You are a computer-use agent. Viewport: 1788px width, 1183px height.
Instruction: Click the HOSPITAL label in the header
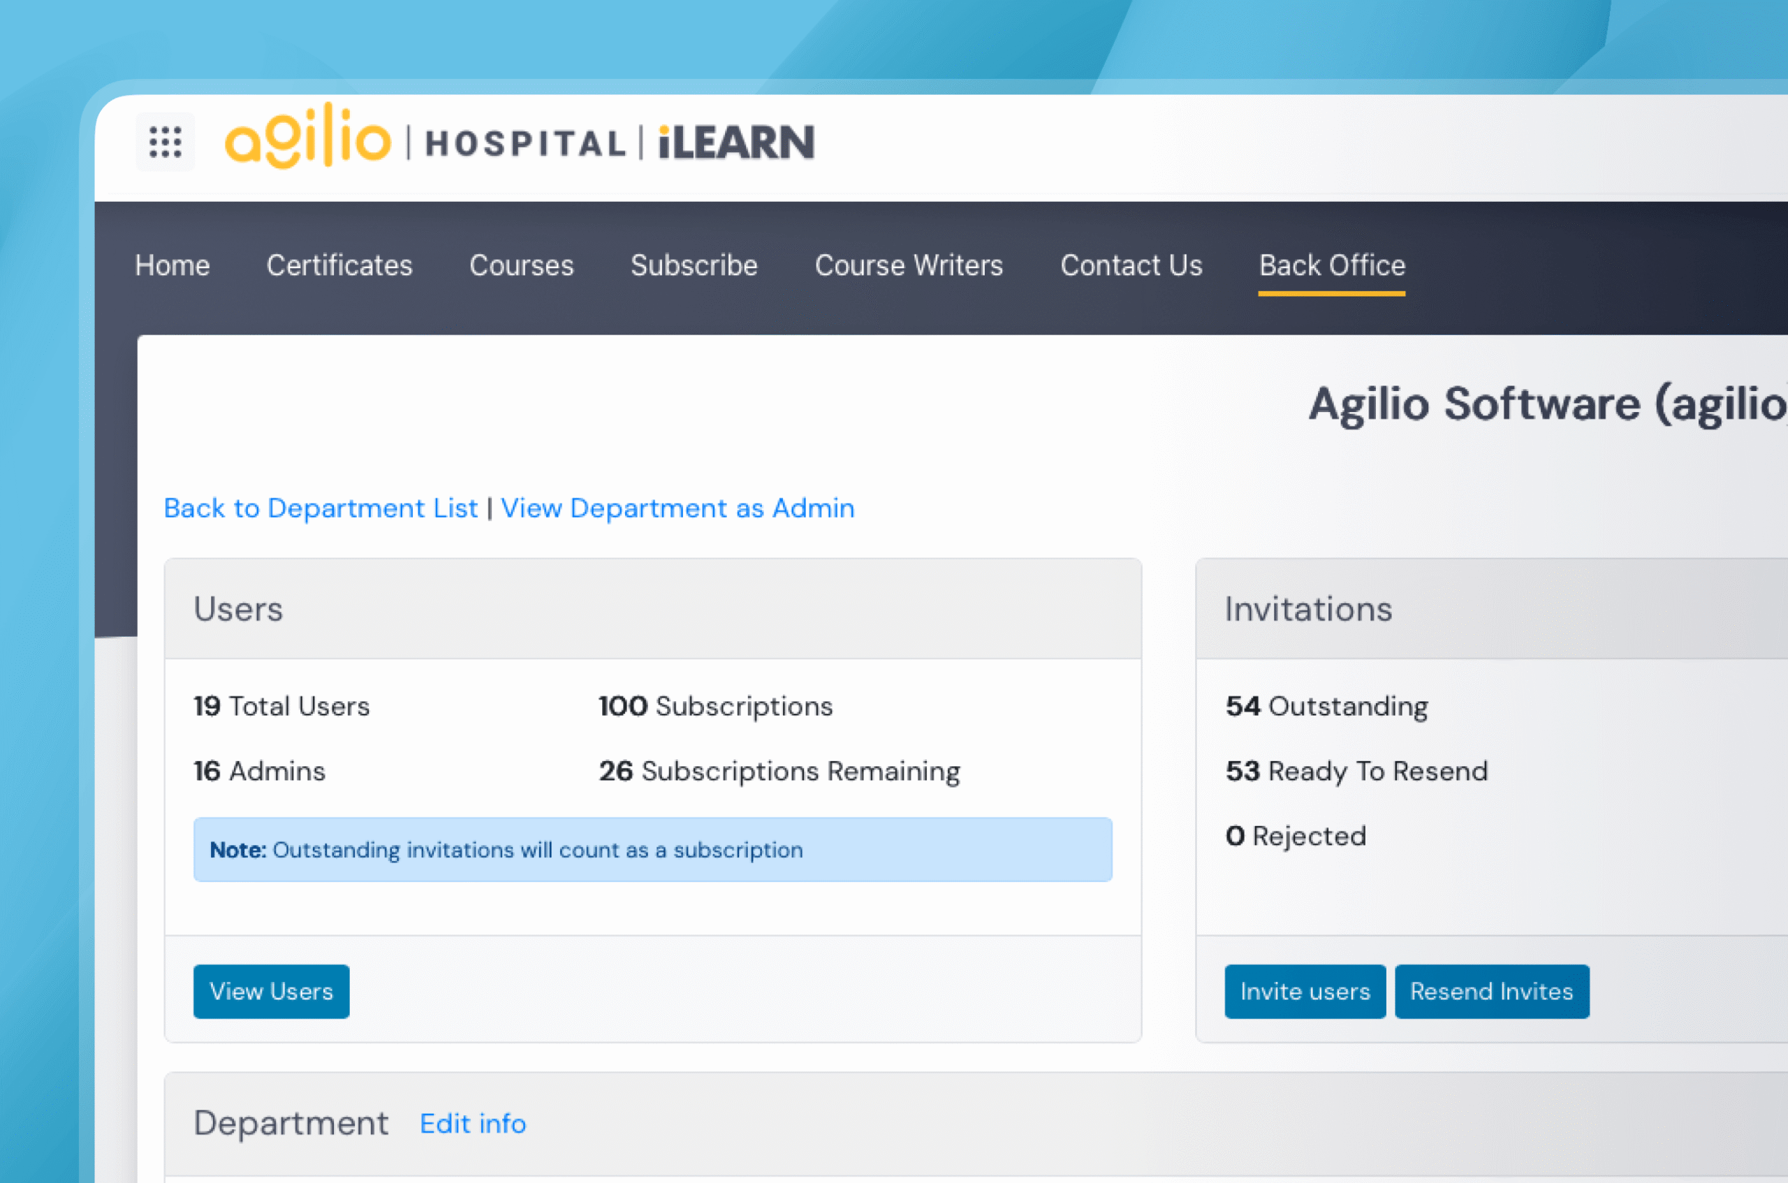point(526,143)
